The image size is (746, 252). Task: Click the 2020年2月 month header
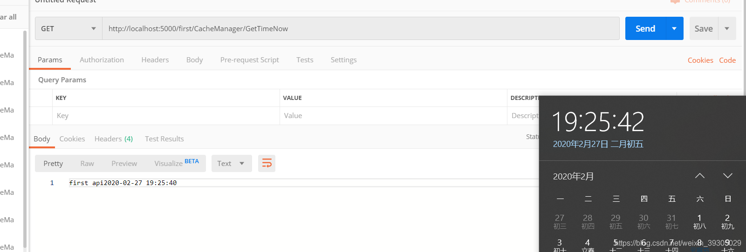[574, 176]
